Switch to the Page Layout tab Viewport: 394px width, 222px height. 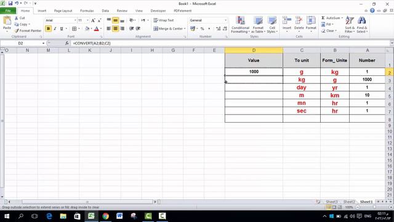[x=63, y=11]
